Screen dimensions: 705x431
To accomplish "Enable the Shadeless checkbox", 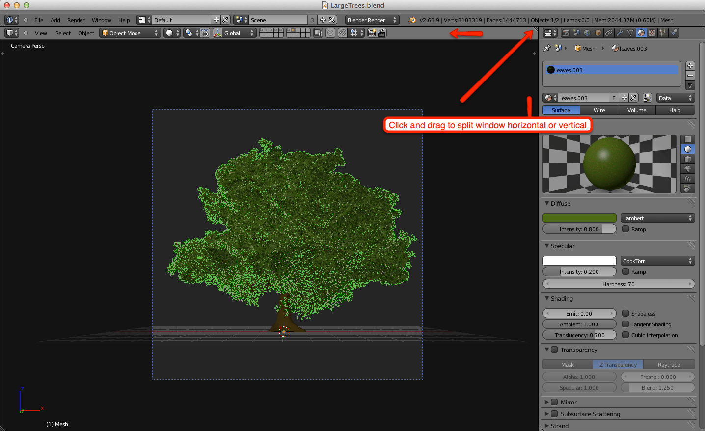I will click(x=625, y=313).
